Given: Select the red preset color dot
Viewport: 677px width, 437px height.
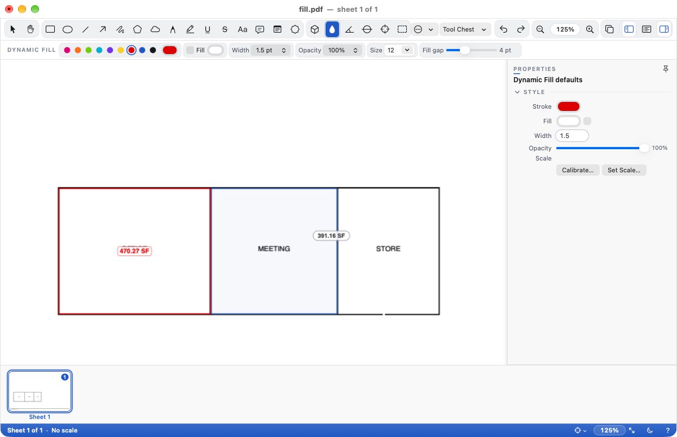Looking at the screenshot, I should point(131,50).
